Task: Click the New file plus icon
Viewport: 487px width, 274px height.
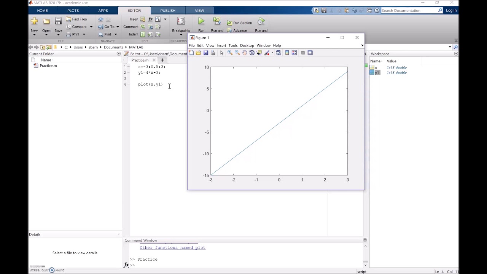Action: click(34, 21)
